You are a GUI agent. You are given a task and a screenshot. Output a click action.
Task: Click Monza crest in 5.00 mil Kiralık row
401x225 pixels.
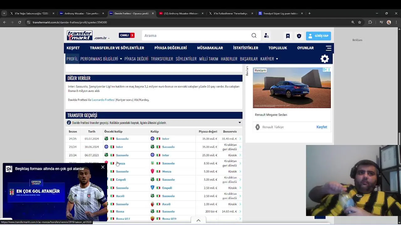coord(153,171)
